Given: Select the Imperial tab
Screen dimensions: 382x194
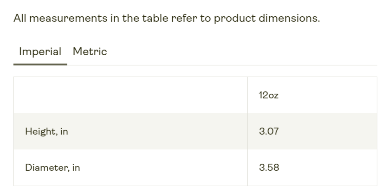Looking at the screenshot, I should pyautogui.click(x=40, y=52).
